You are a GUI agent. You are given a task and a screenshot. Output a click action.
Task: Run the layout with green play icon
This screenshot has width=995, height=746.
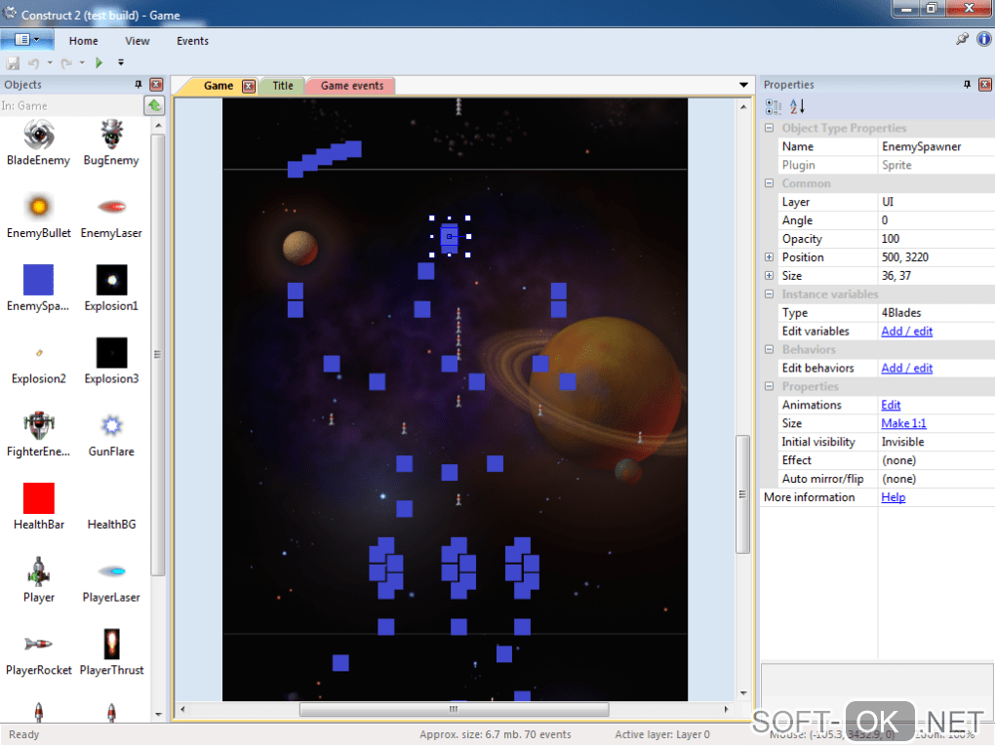point(99,62)
